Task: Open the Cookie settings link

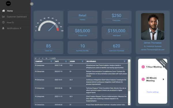Action: (153, 92)
